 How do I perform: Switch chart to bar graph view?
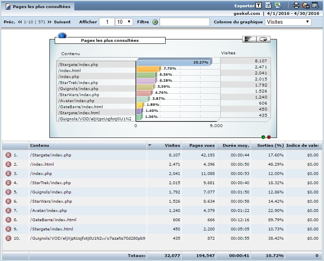[x=249, y=39]
